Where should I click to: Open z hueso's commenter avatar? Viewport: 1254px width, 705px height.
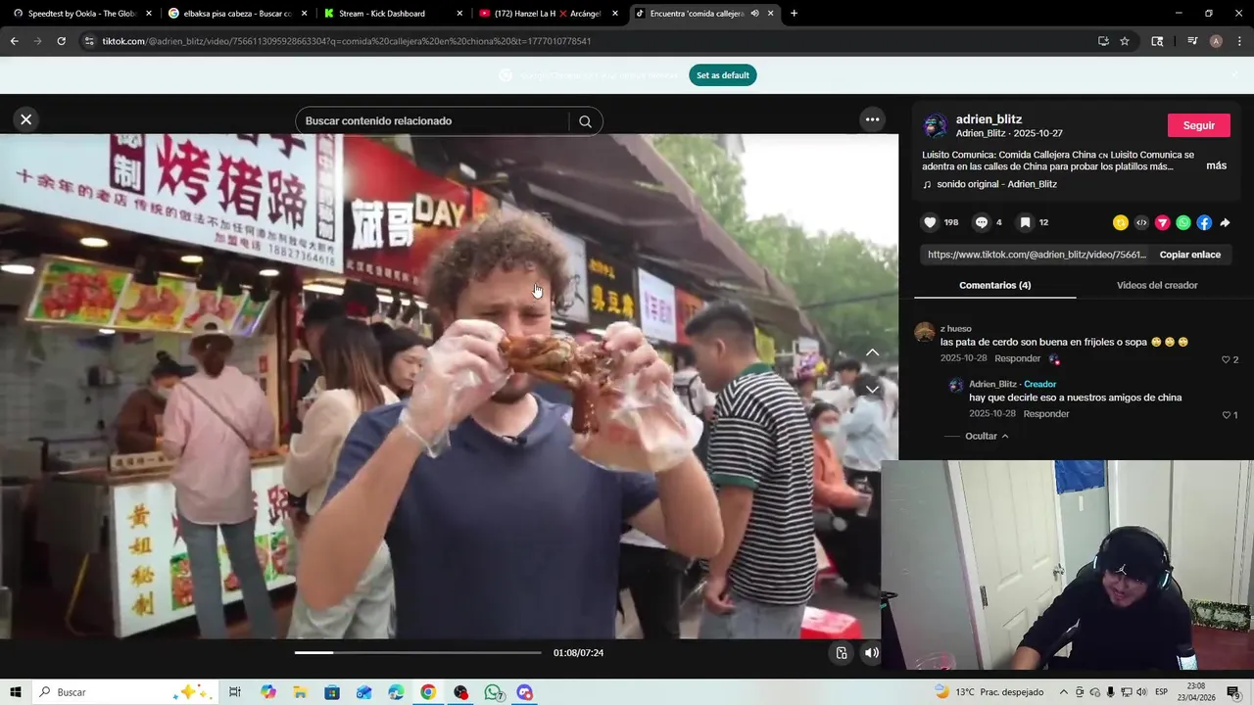pos(925,333)
